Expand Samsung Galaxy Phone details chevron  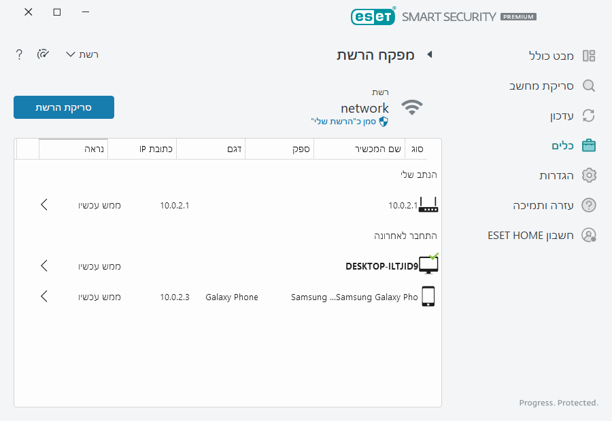(x=44, y=297)
